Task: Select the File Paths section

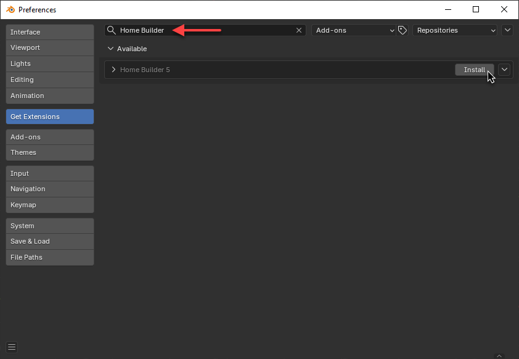Action: 50,257
